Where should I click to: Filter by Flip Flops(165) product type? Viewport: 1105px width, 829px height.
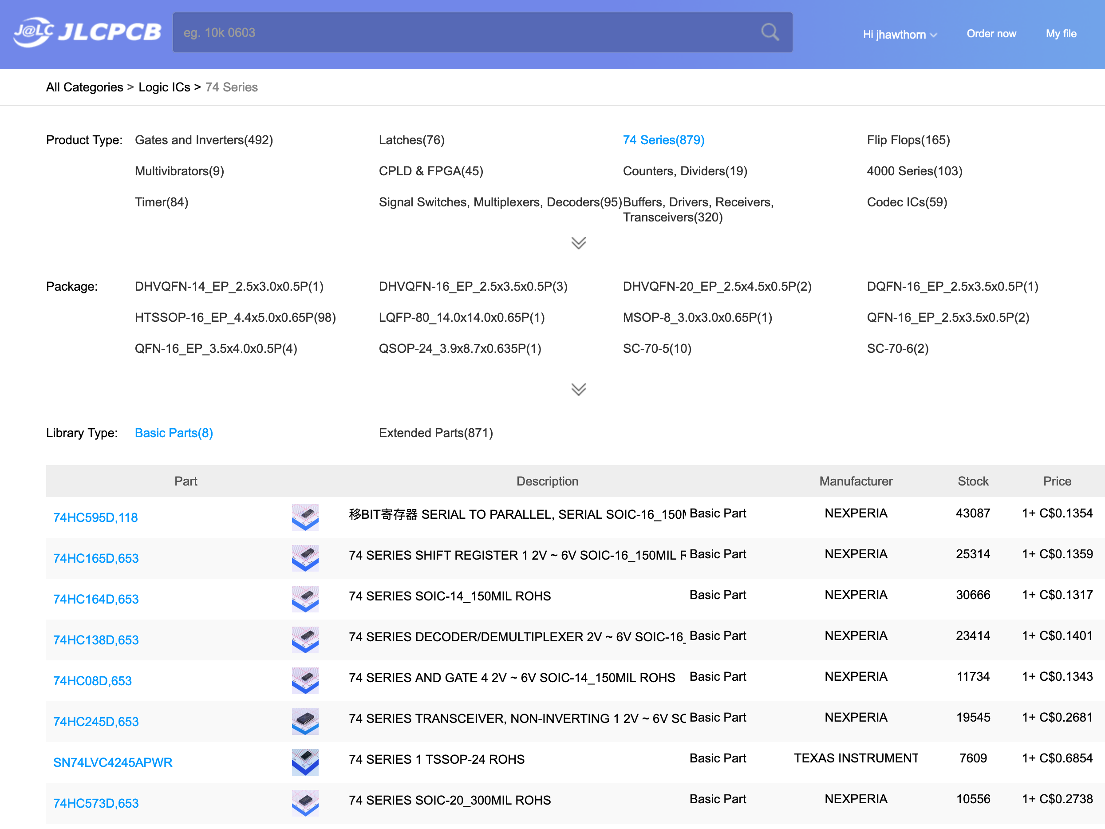point(908,140)
